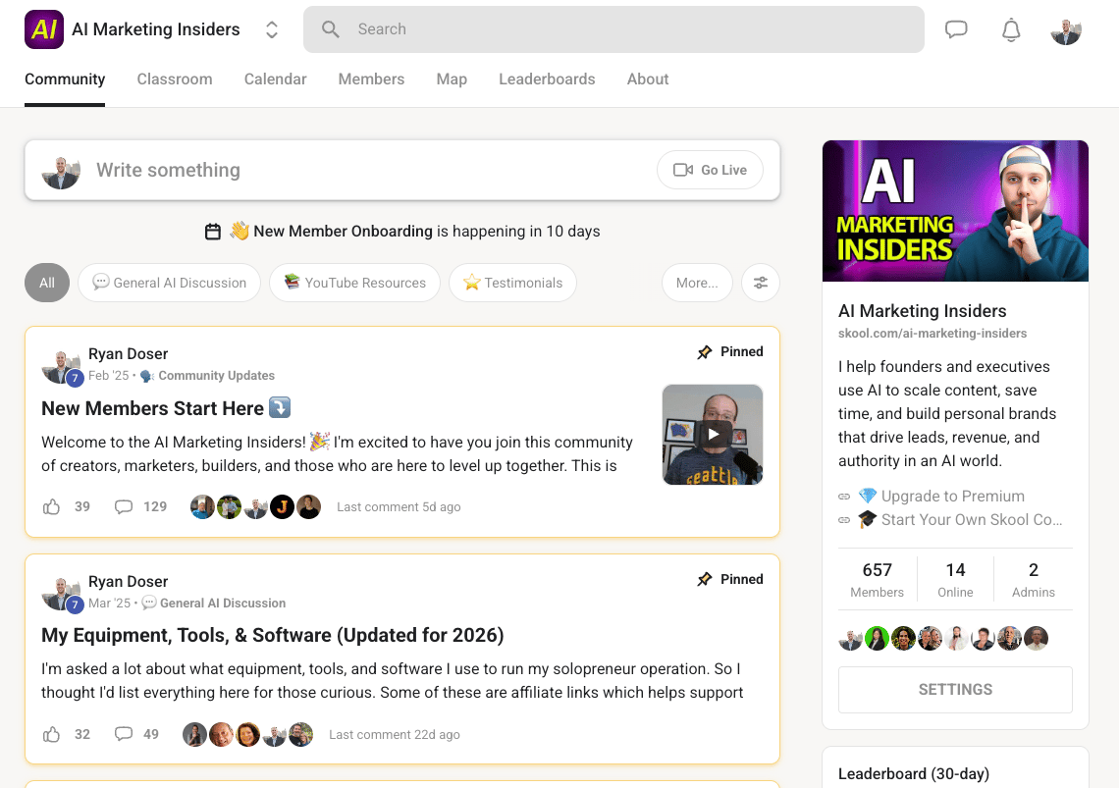The height and width of the screenshot is (788, 1119).
Task: Like the New Members Start Here post
Action: point(52,506)
